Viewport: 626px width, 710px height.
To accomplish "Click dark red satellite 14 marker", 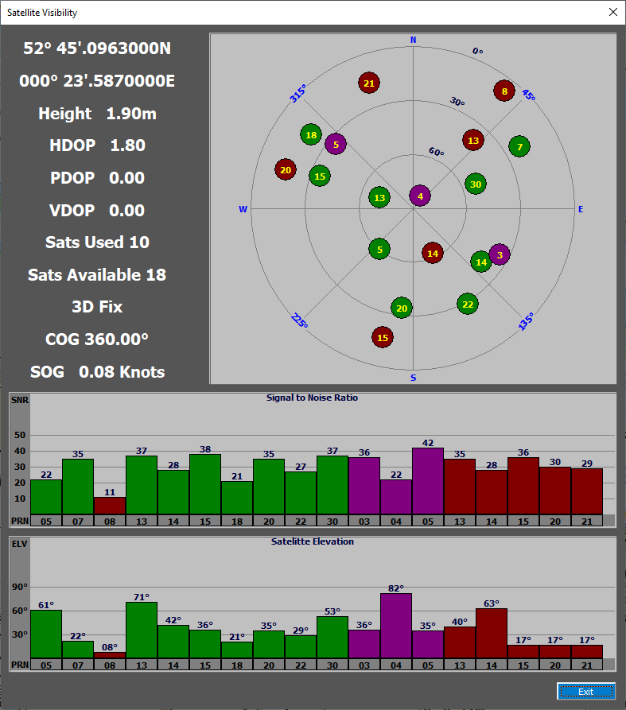I will point(432,254).
